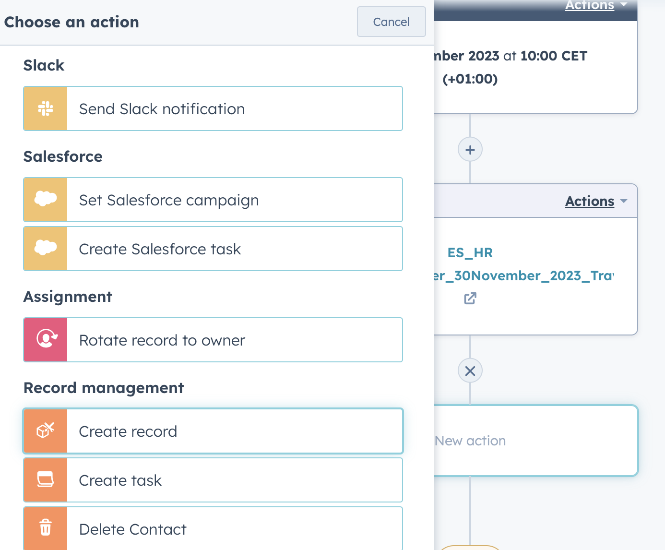The height and width of the screenshot is (550, 665).
Task: Click the Salesforce cloud icon on Create Salesforce task
Action: pyautogui.click(x=45, y=249)
